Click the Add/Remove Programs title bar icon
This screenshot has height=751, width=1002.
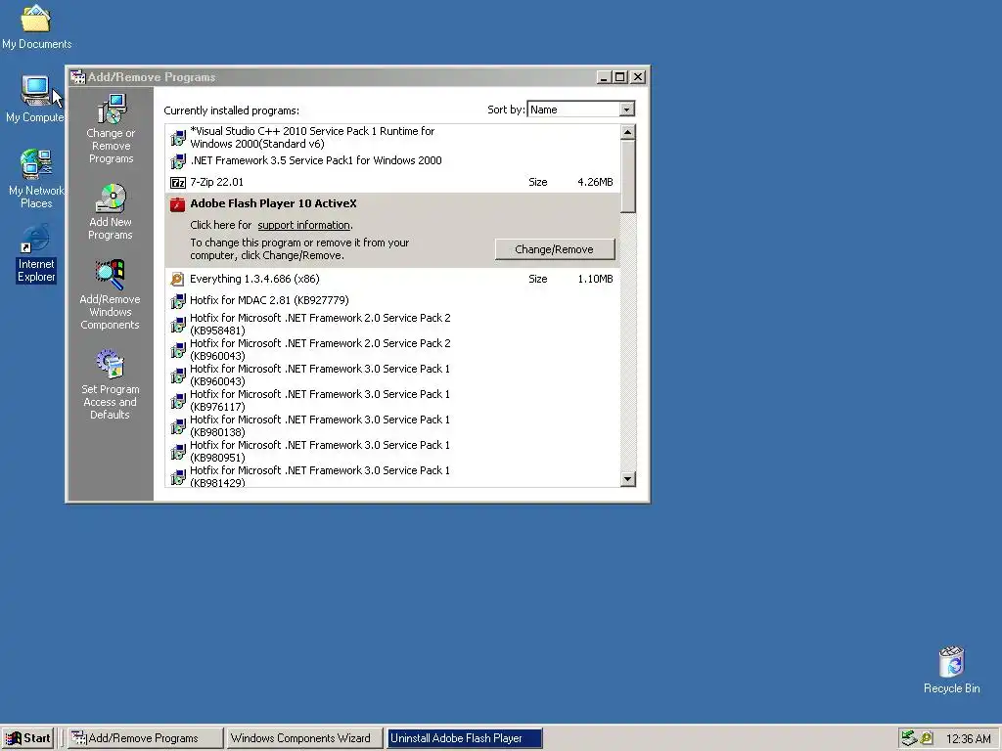78,77
